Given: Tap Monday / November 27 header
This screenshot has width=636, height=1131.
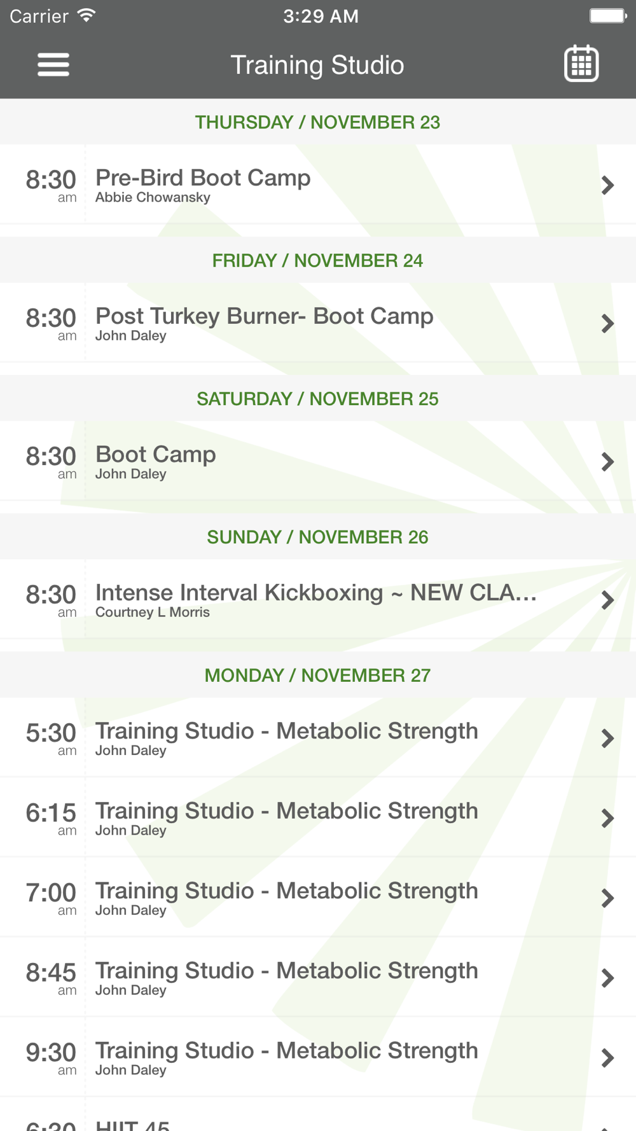Looking at the screenshot, I should (318, 675).
